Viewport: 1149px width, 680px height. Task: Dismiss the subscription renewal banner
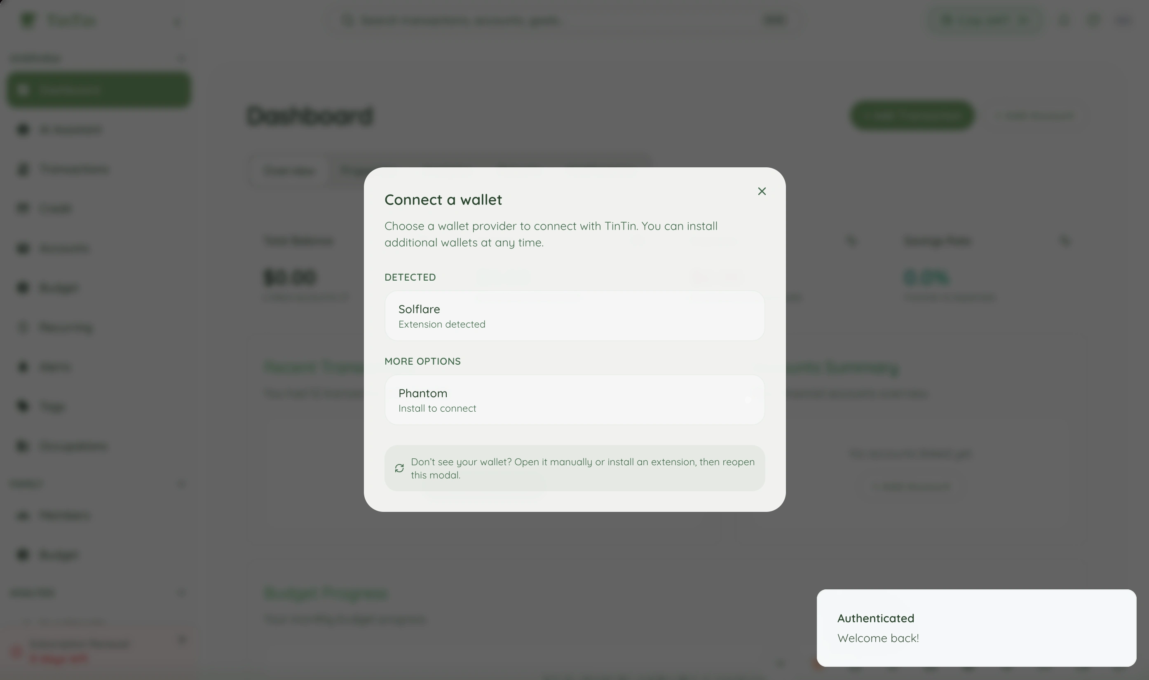tap(182, 640)
